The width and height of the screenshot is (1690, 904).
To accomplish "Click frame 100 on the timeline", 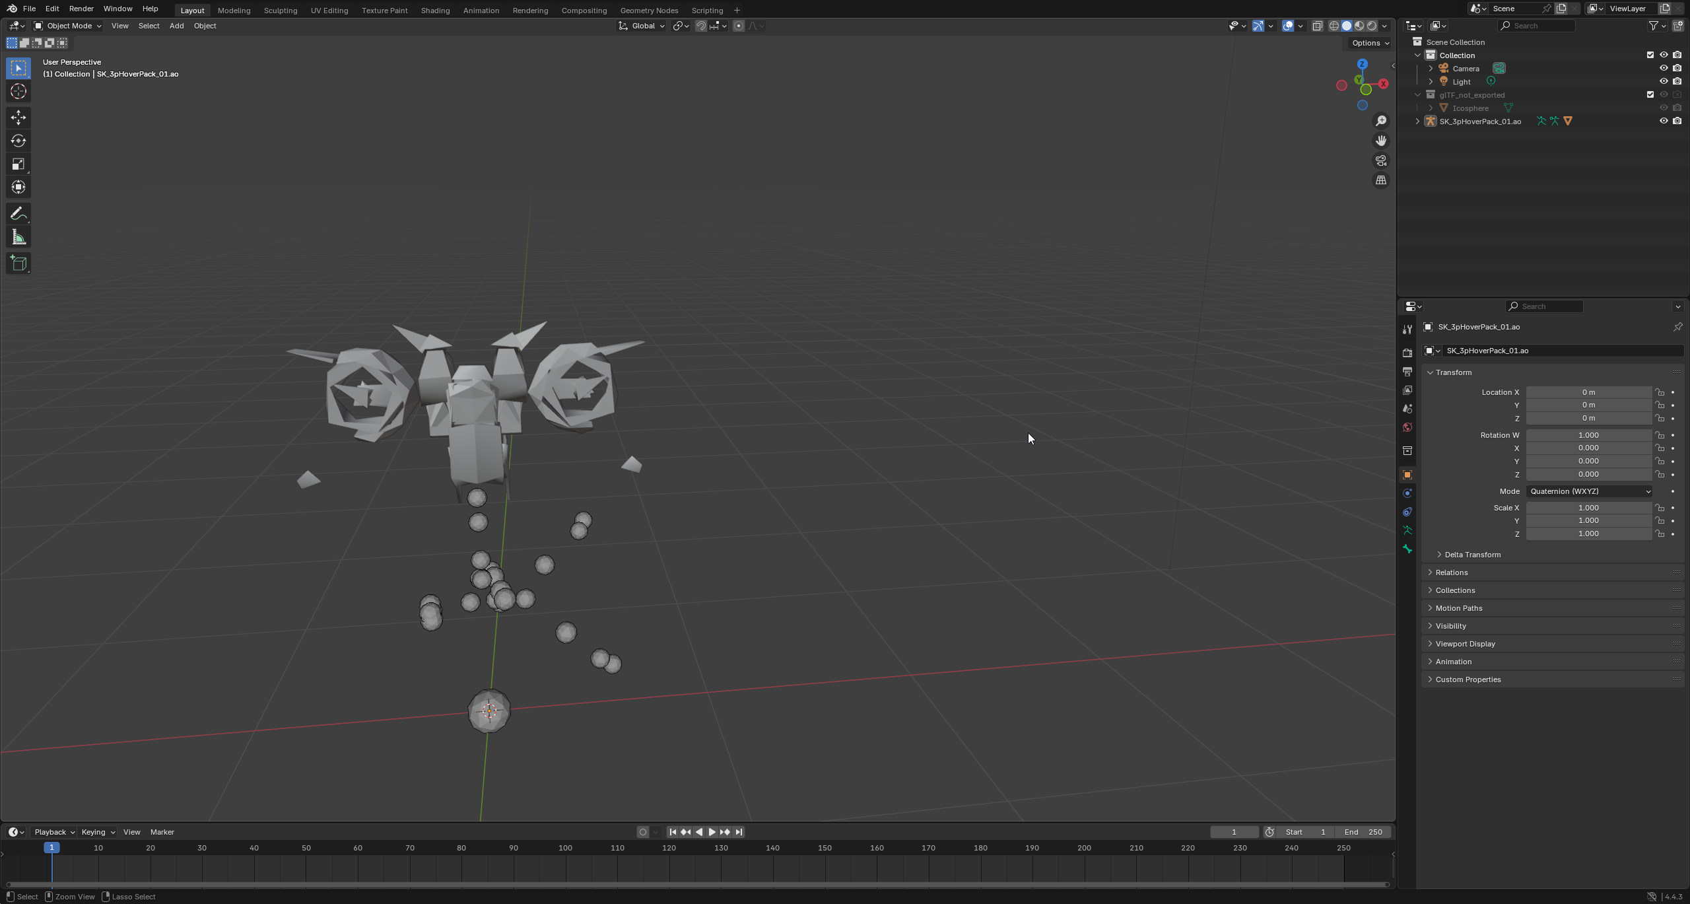I will click(x=566, y=849).
